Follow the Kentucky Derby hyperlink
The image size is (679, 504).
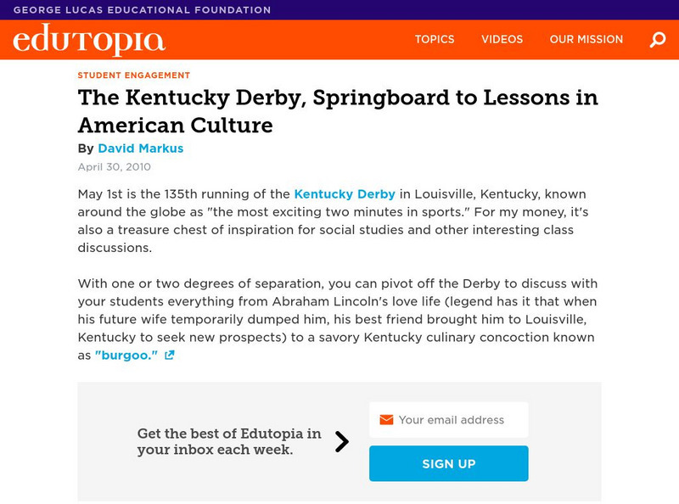point(343,193)
